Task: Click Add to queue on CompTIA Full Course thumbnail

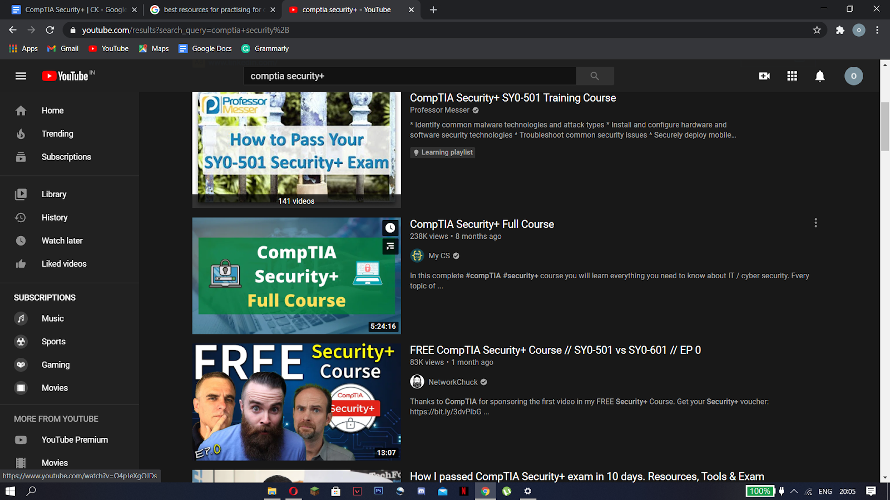Action: click(390, 246)
